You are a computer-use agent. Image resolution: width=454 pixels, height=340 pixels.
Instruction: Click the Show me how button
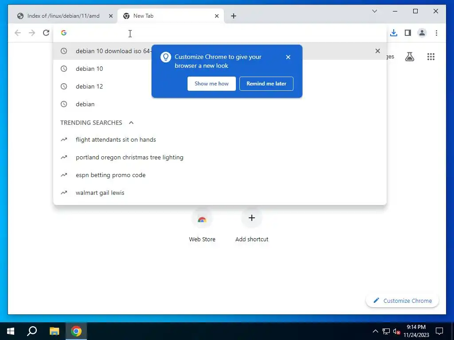point(211,84)
